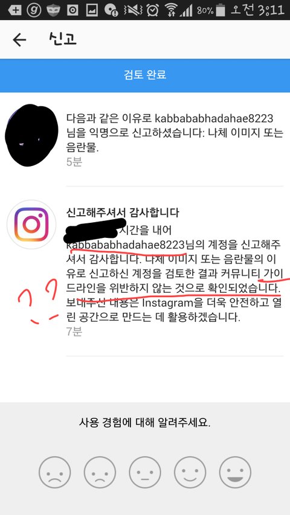Viewport: 290px width, 515px height.
Task: Select the neutral face rating
Action: [144, 472]
